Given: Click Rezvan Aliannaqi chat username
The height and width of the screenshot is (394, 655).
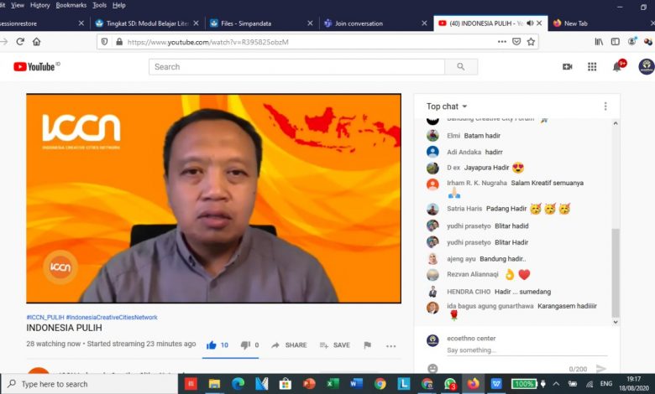Looking at the screenshot, I should (x=473, y=274).
